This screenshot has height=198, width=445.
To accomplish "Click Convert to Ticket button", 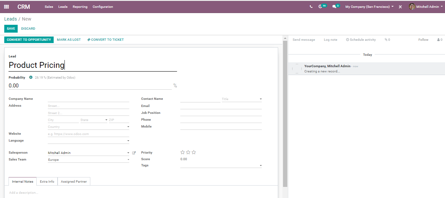I will point(105,40).
